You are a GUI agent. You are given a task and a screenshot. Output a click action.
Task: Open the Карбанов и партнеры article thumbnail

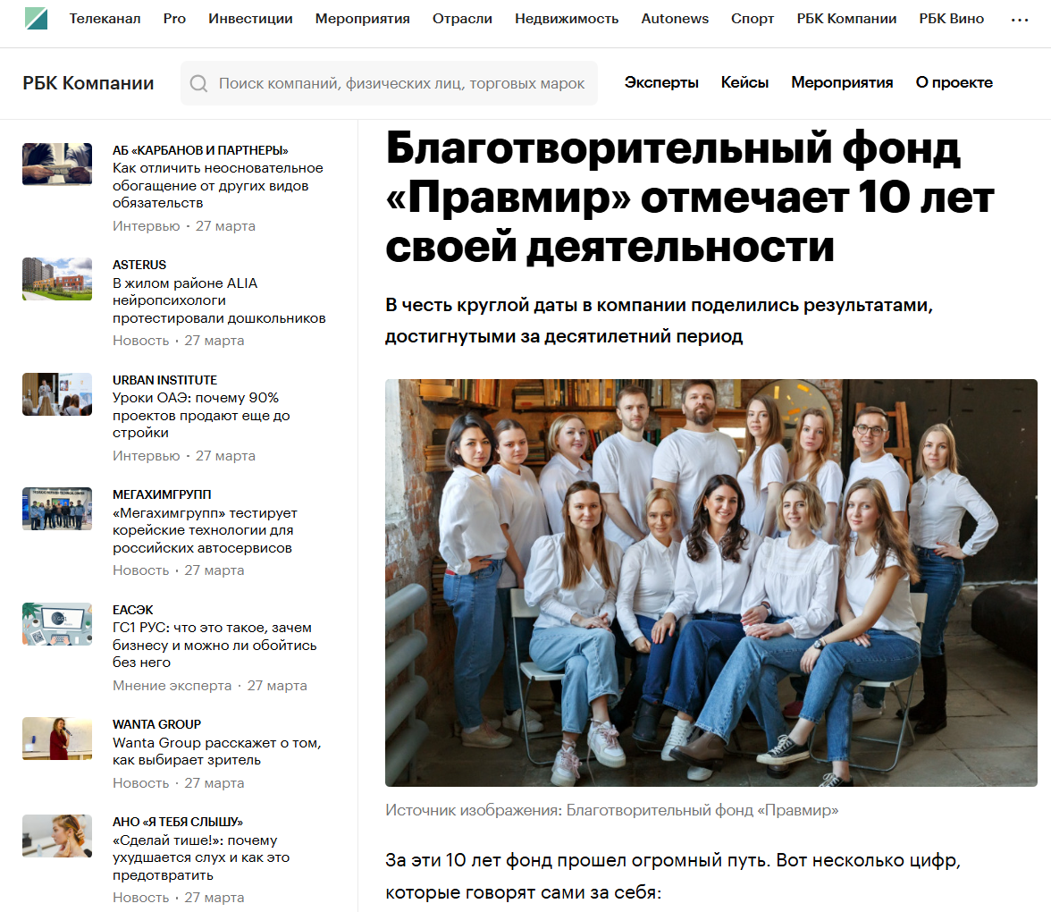57,164
